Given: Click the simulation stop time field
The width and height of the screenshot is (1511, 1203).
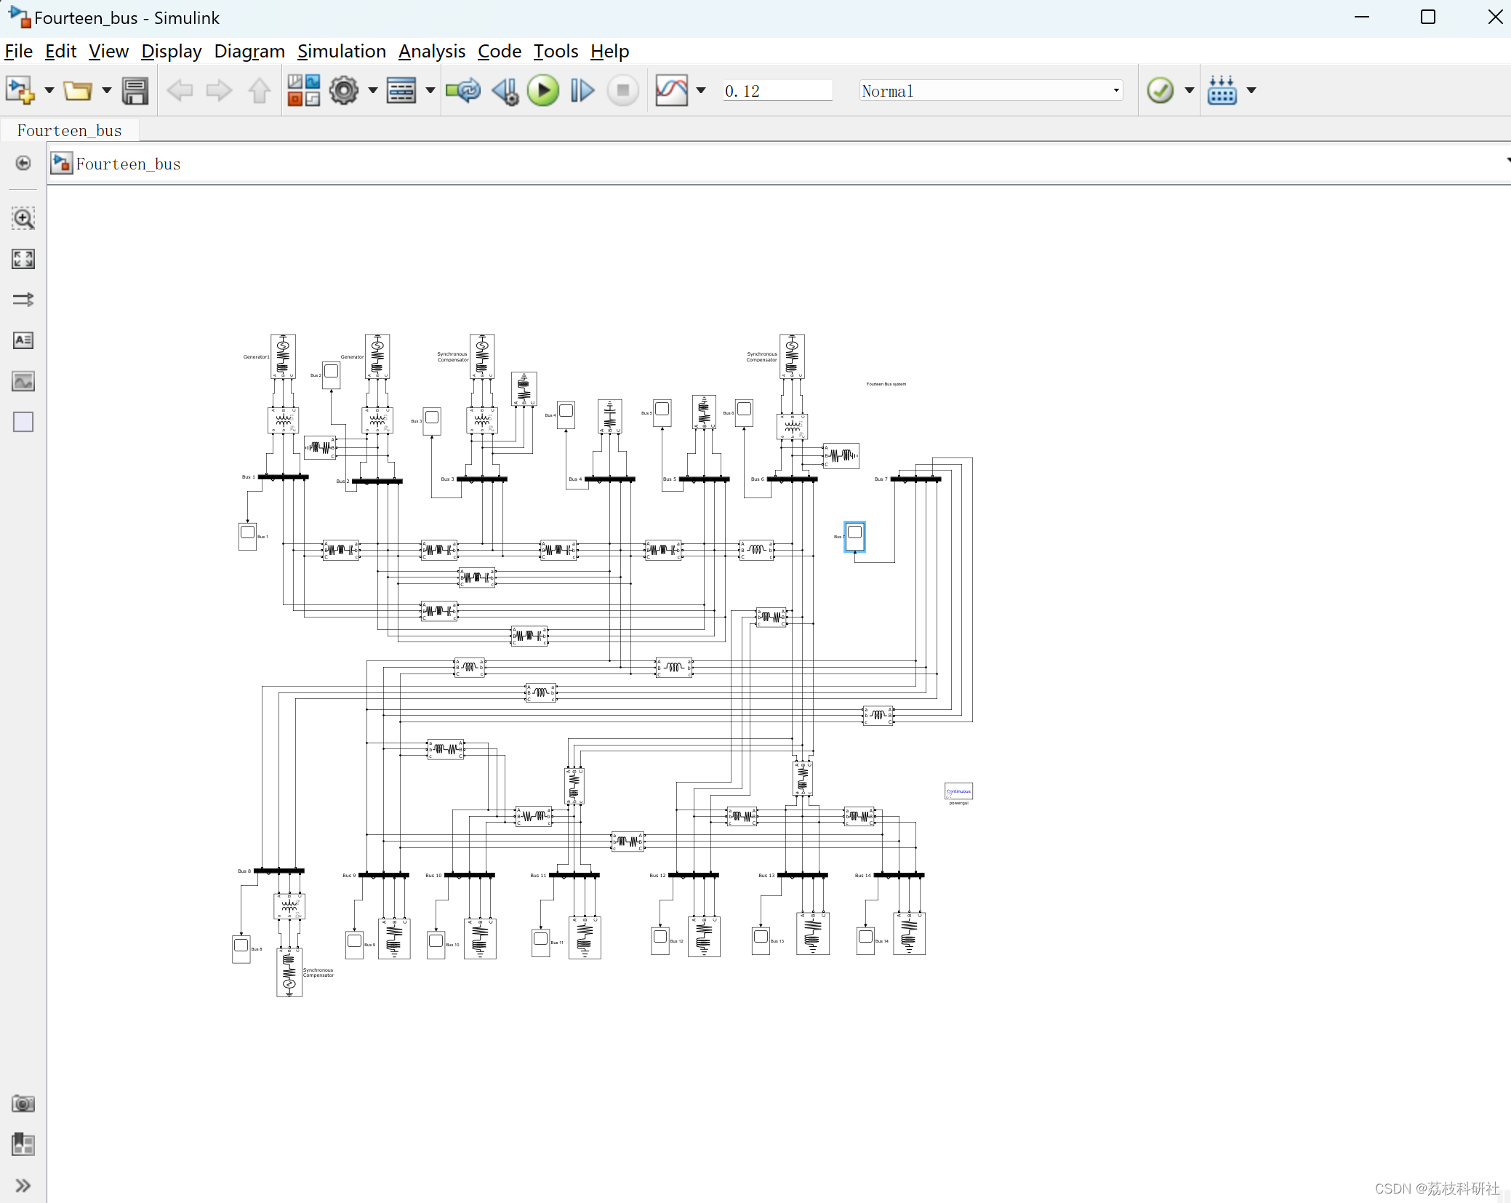Looking at the screenshot, I should (x=776, y=91).
